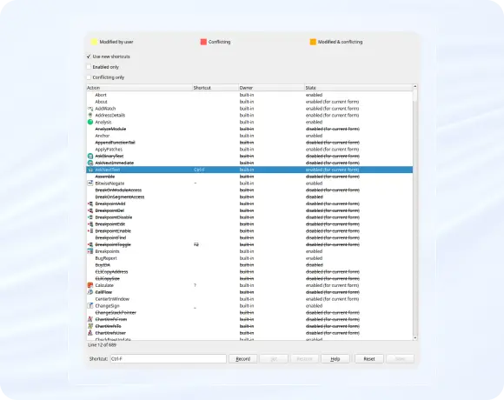
Task: Sort by the State column header
Action: (358, 88)
